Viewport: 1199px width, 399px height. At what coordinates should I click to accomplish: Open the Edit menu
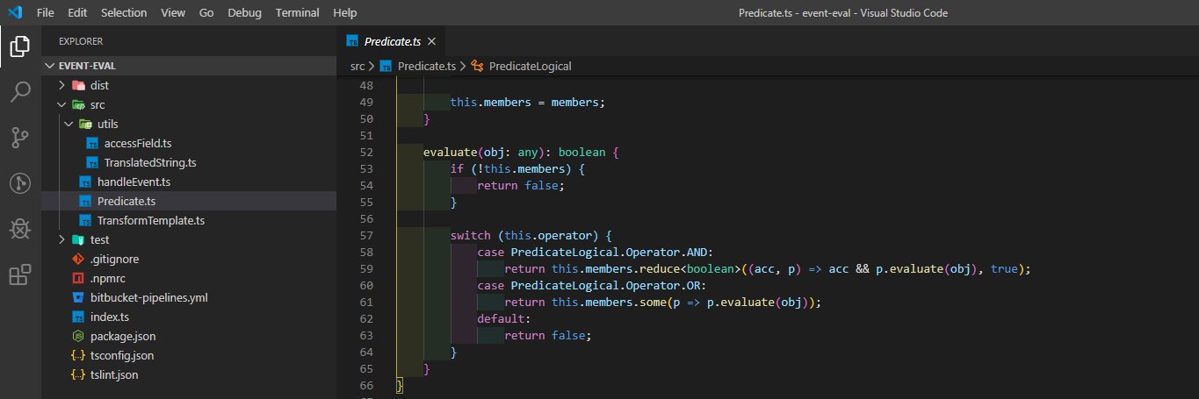click(x=77, y=13)
